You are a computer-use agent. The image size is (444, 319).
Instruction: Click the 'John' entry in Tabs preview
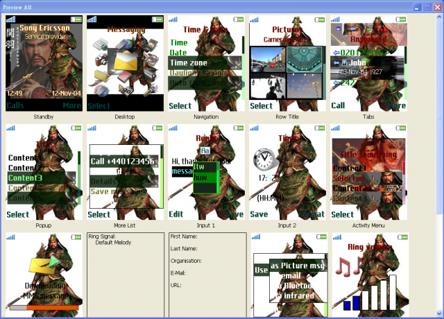click(367, 66)
